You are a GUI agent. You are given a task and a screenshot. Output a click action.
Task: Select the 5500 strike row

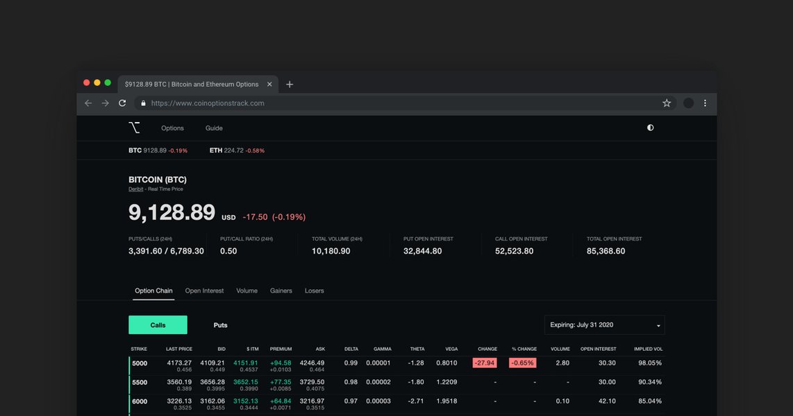click(396, 385)
